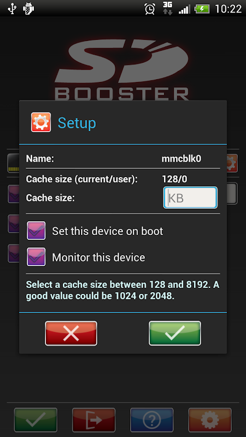Viewport: 246px width, 437px height.
Task: Tap the signal strength bars in status bar
Action: (x=184, y=9)
